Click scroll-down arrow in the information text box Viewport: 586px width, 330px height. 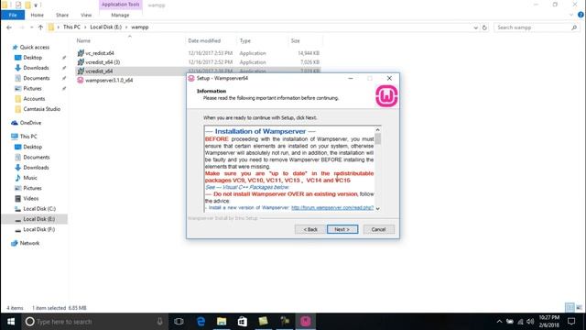coord(378,209)
